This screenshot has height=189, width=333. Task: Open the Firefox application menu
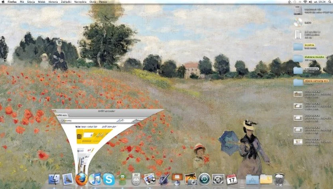point(12,2)
